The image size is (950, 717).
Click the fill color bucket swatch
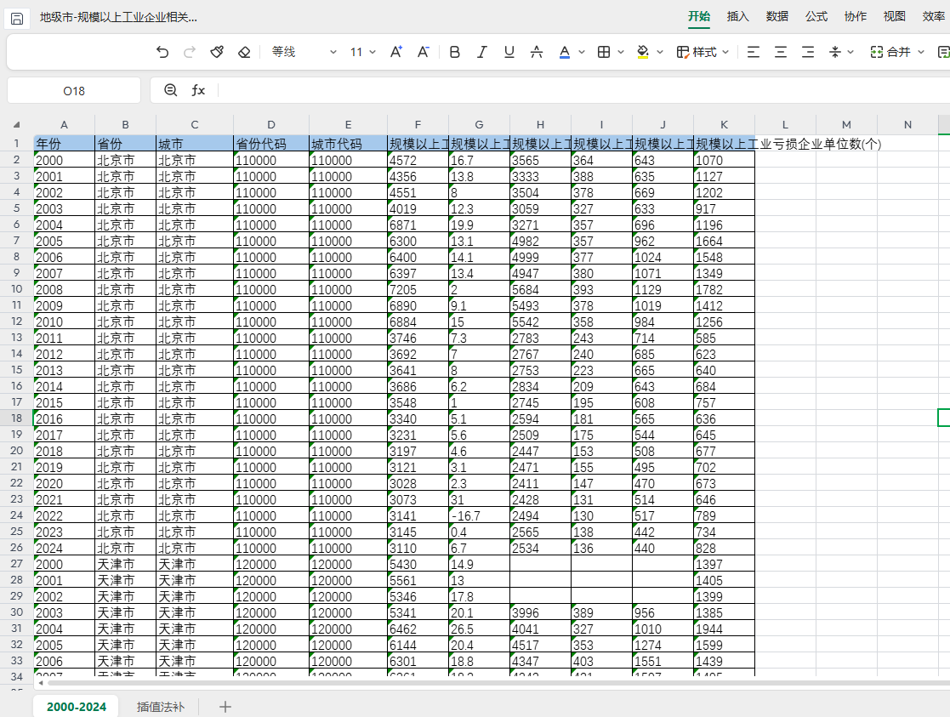pyautogui.click(x=643, y=52)
